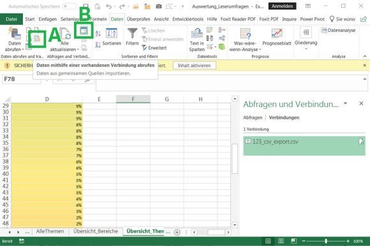Image resolution: width=370 pixels, height=246 pixels.
Task: Click the macro record status icon
Action: (x=22, y=241)
